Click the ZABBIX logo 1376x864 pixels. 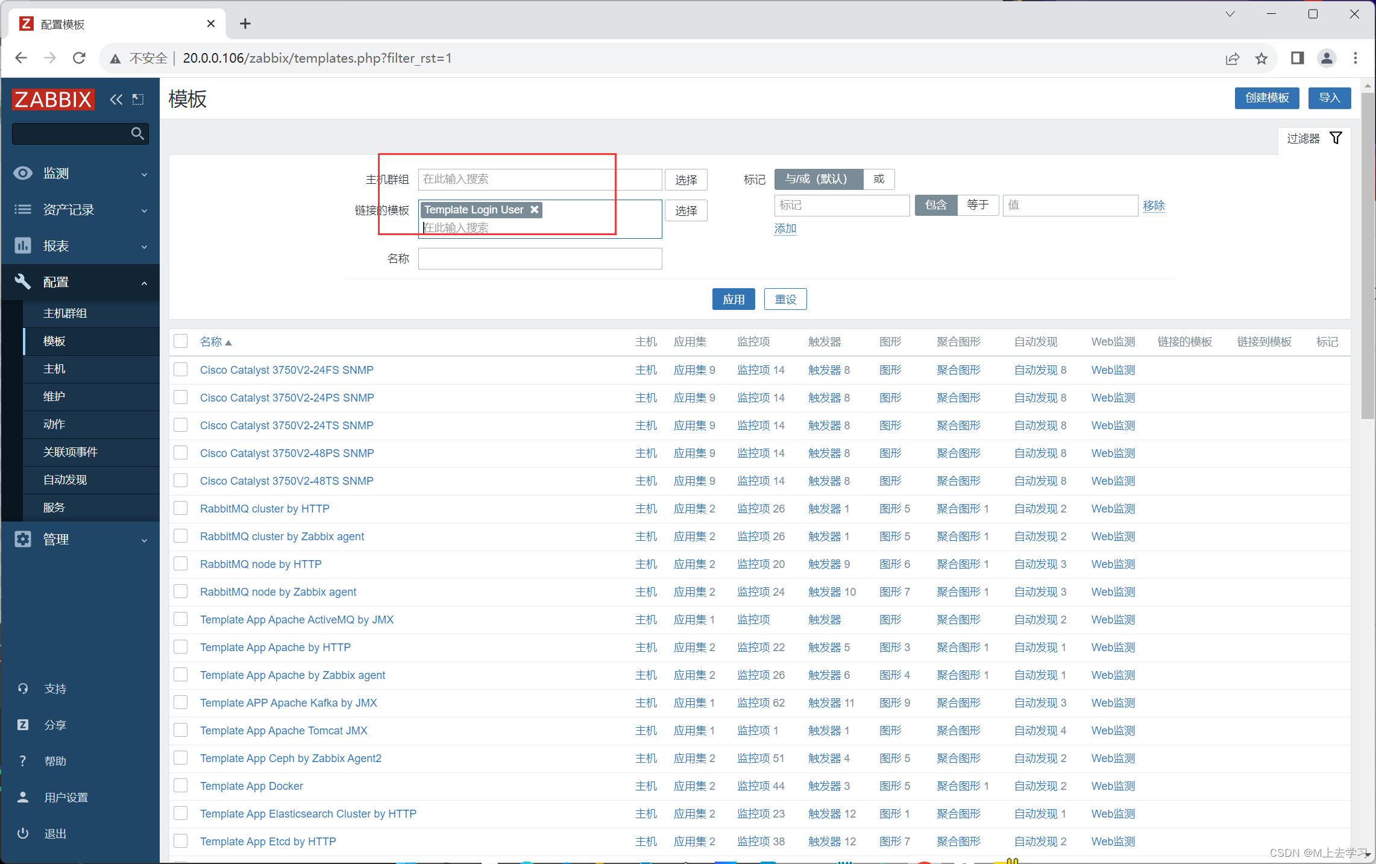[53, 99]
